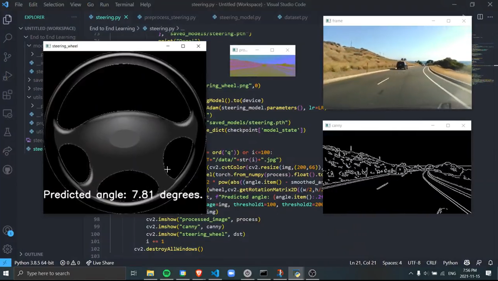The image size is (498, 281).
Task: Show hidden system tray icons
Action: tap(411, 274)
